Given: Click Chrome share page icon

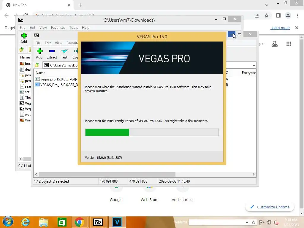Looking at the screenshot, I should (x=257, y=15).
